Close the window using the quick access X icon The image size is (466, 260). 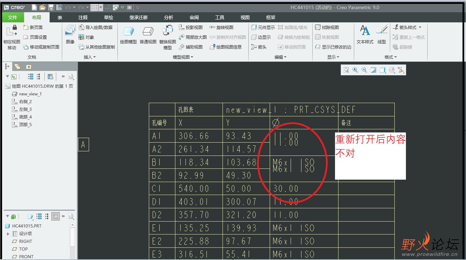click(x=129, y=7)
